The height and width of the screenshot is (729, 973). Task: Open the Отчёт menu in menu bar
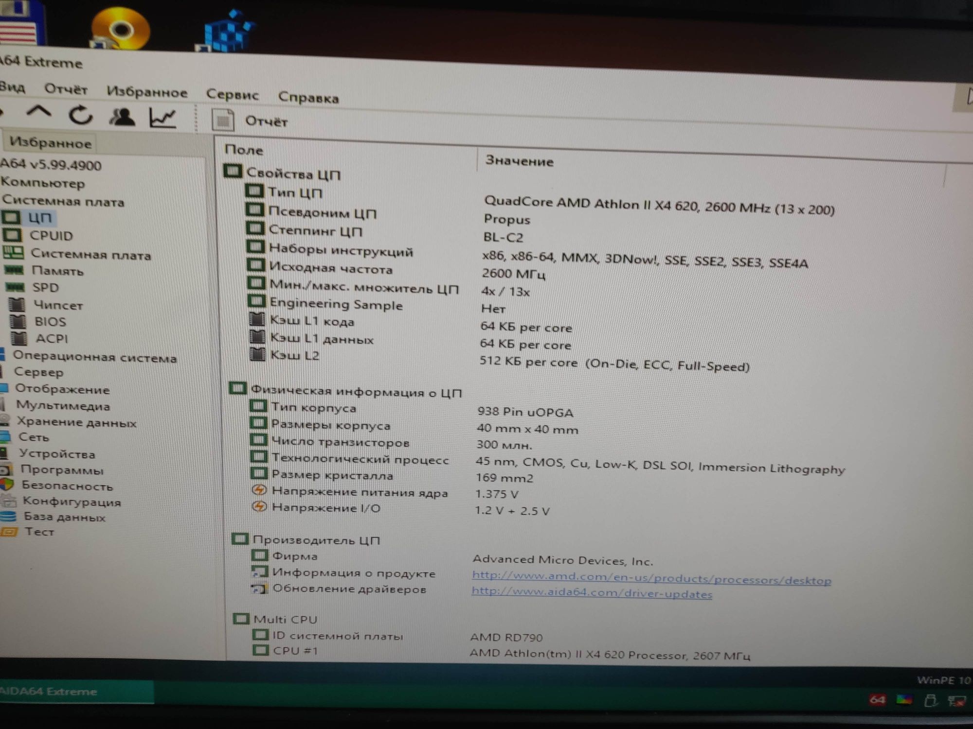pyautogui.click(x=66, y=89)
